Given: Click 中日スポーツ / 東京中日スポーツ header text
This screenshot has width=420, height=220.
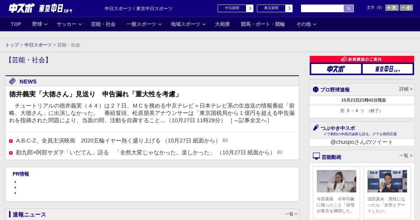Looking at the screenshot, I should tap(139, 9).
